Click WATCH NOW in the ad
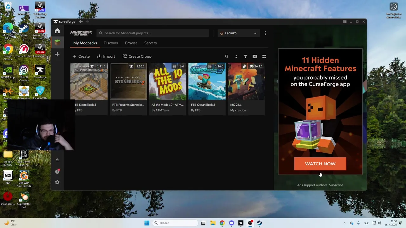 click(x=320, y=164)
